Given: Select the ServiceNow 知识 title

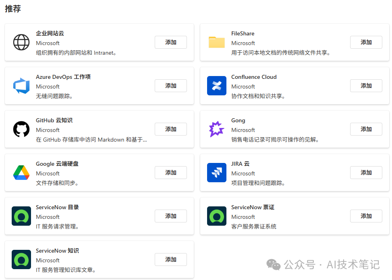Looking at the screenshot, I should pos(57,251).
